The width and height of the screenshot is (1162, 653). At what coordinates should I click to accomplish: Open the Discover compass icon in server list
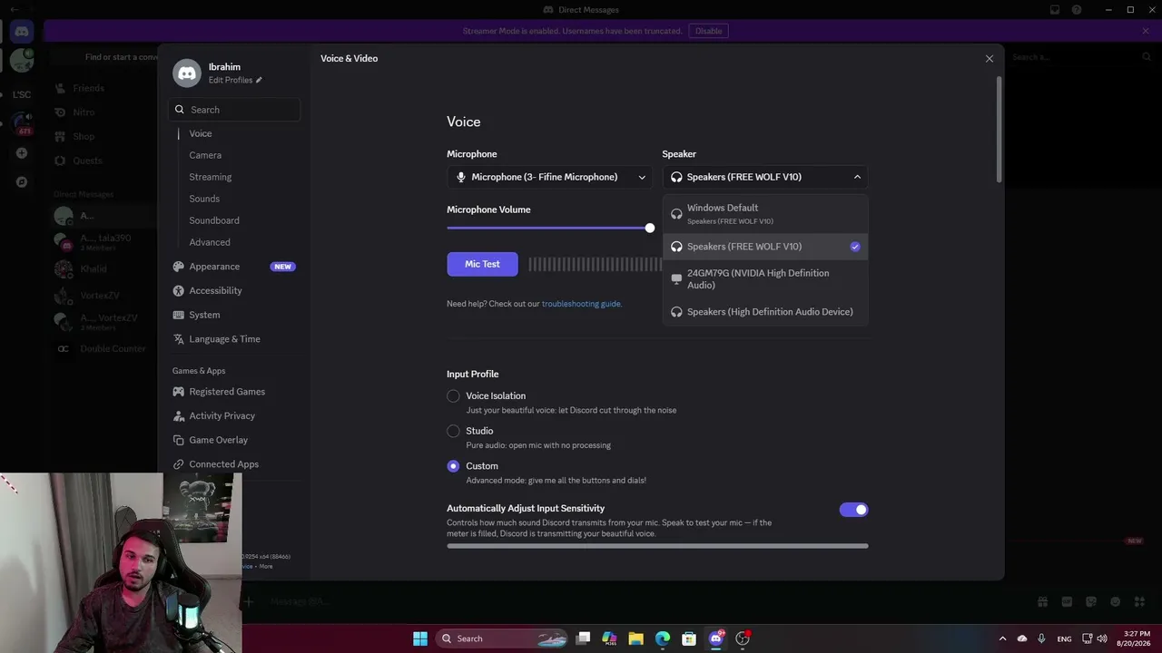(x=22, y=181)
